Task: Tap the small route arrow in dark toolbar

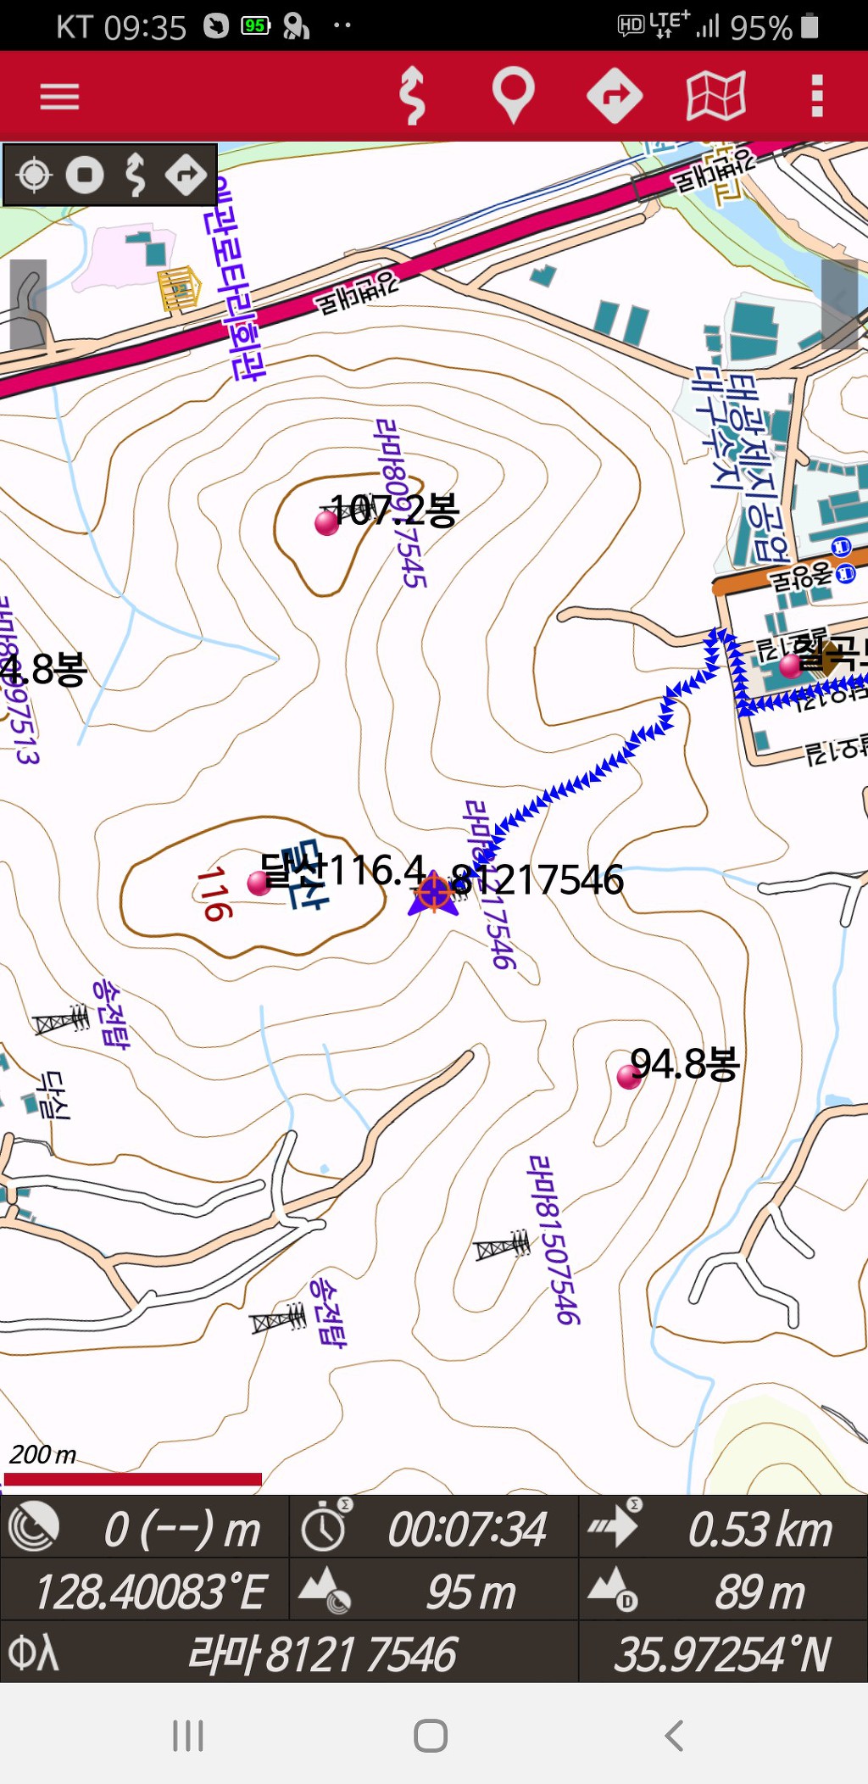Action: 186,176
